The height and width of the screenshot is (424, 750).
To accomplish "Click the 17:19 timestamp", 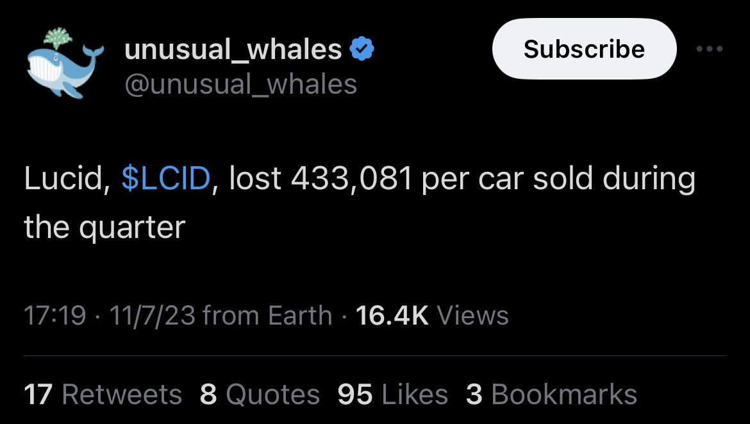I will tap(55, 316).
